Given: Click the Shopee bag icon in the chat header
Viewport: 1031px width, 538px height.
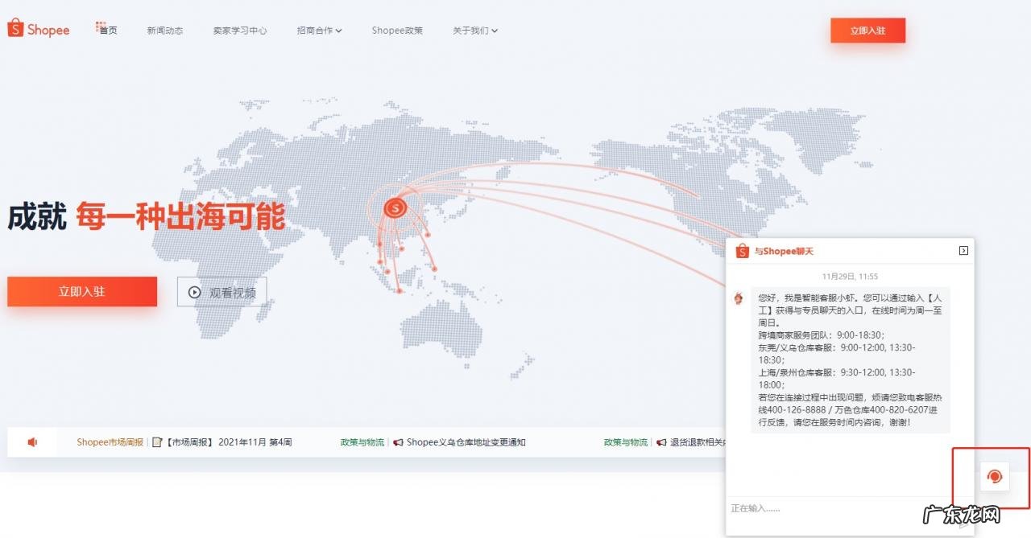Looking at the screenshot, I should pyautogui.click(x=740, y=250).
